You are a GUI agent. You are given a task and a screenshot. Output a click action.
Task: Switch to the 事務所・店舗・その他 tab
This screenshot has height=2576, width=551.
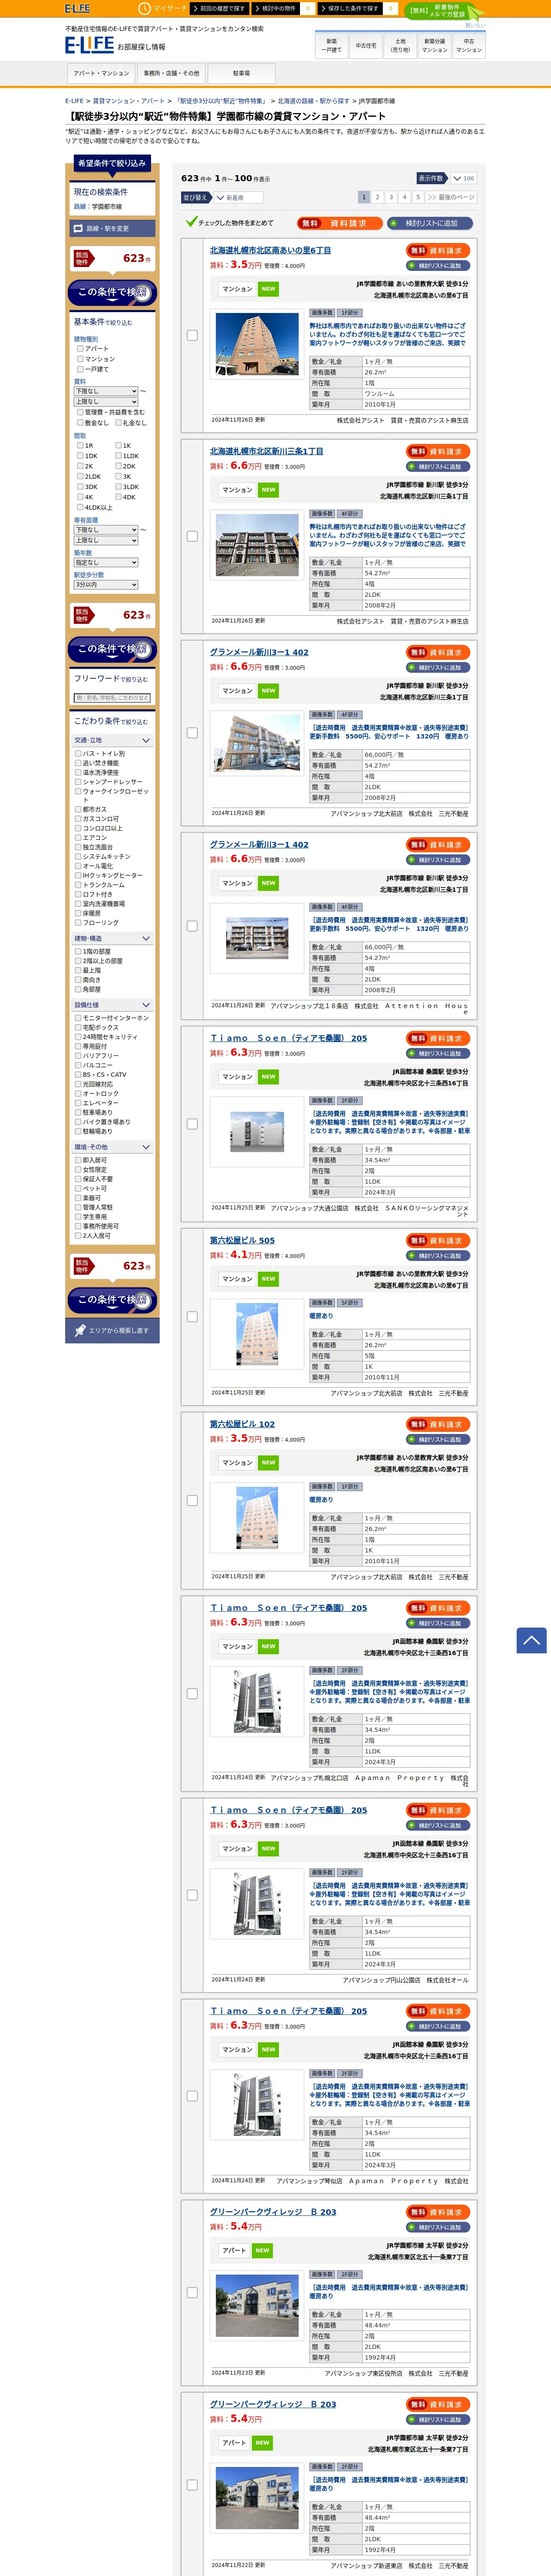coord(171,73)
